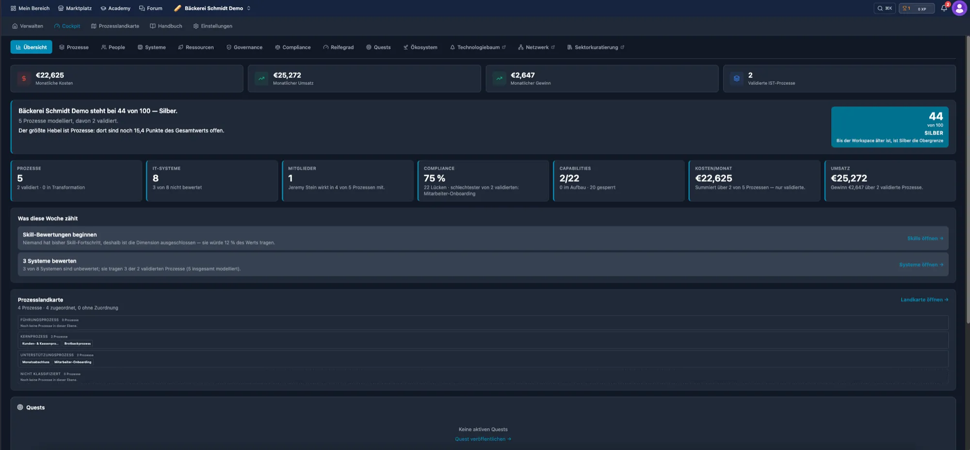This screenshot has width=970, height=450.
Task: Click the vertical page scrollbar
Action: 968,179
